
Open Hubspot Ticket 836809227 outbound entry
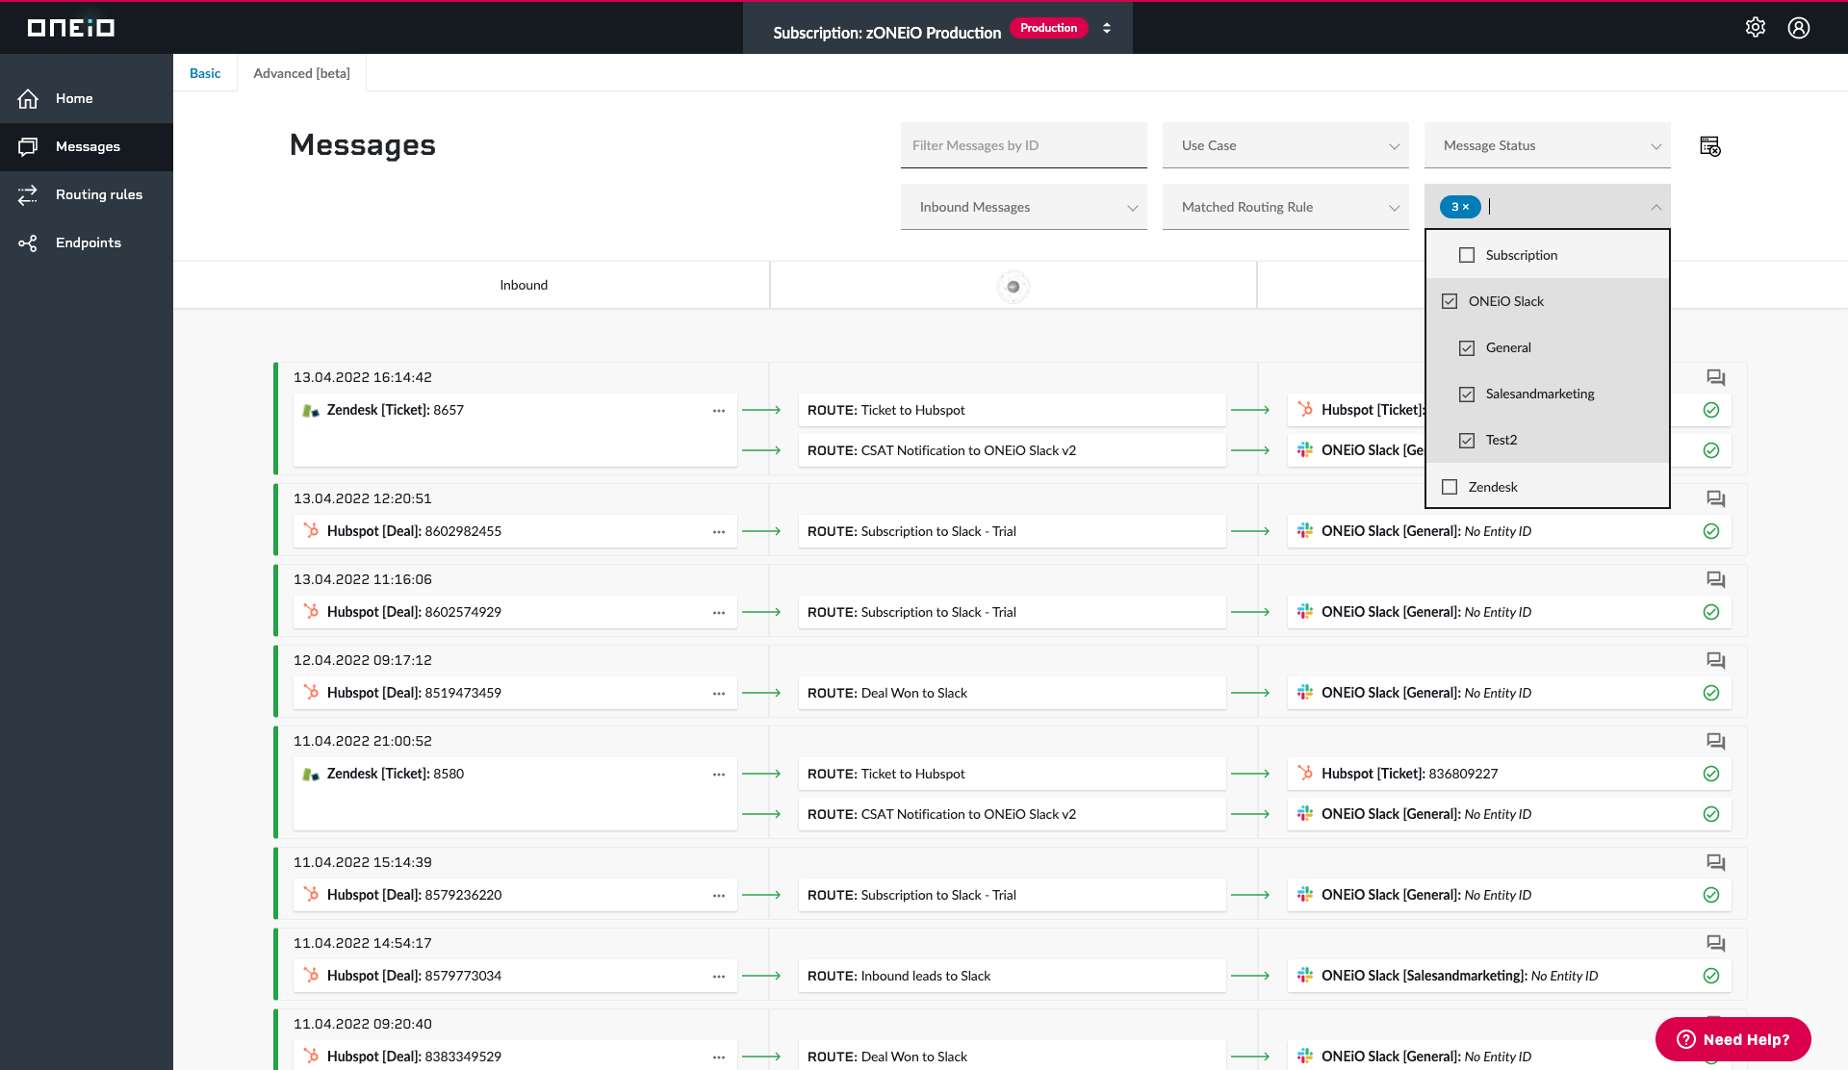(1509, 774)
